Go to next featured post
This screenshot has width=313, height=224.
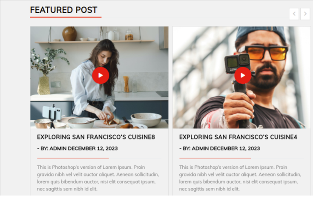tap(305, 14)
